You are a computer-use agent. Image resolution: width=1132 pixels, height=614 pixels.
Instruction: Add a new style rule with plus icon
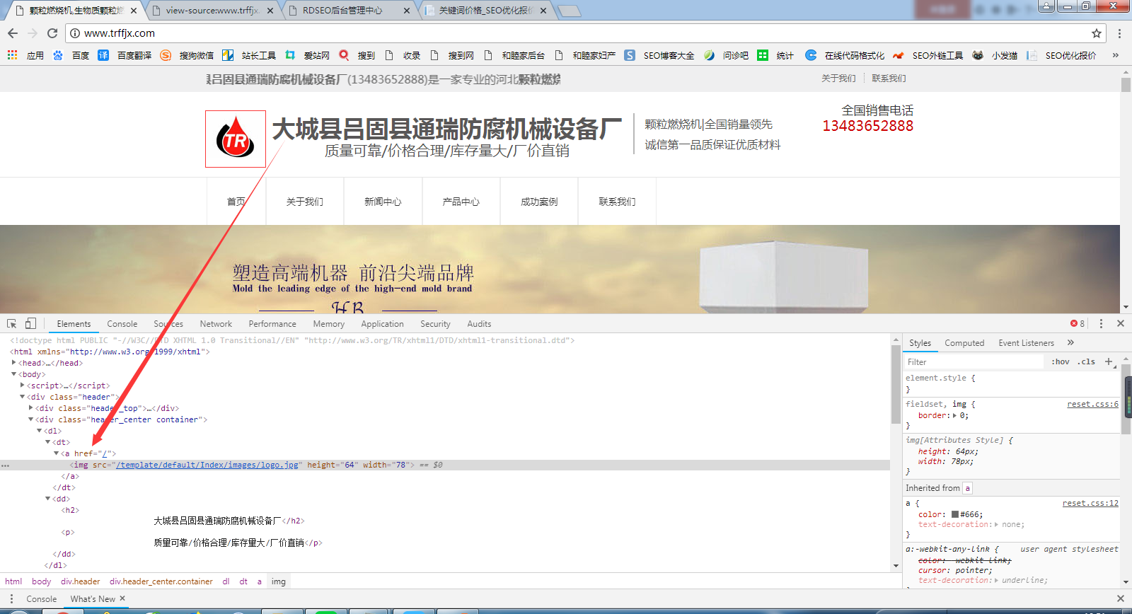(x=1109, y=361)
